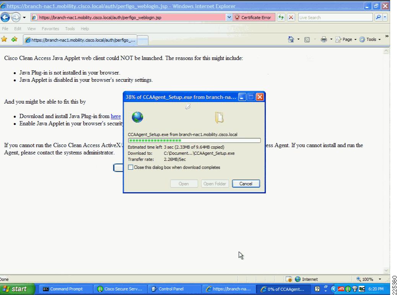This screenshot has height=295, width=397.
Task: Open the File menu
Action: 5,29
